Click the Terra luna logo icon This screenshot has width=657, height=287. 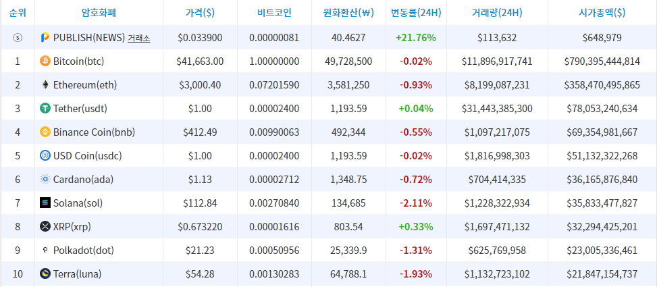coord(45,274)
